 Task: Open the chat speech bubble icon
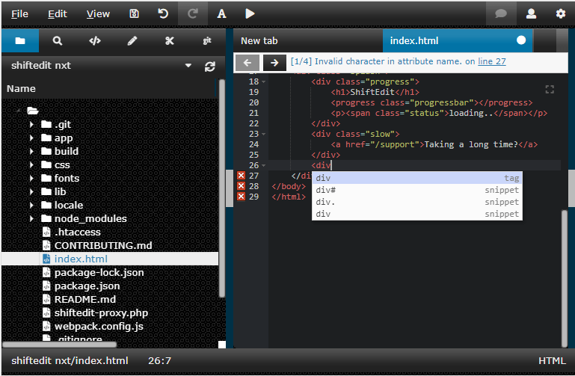click(501, 13)
